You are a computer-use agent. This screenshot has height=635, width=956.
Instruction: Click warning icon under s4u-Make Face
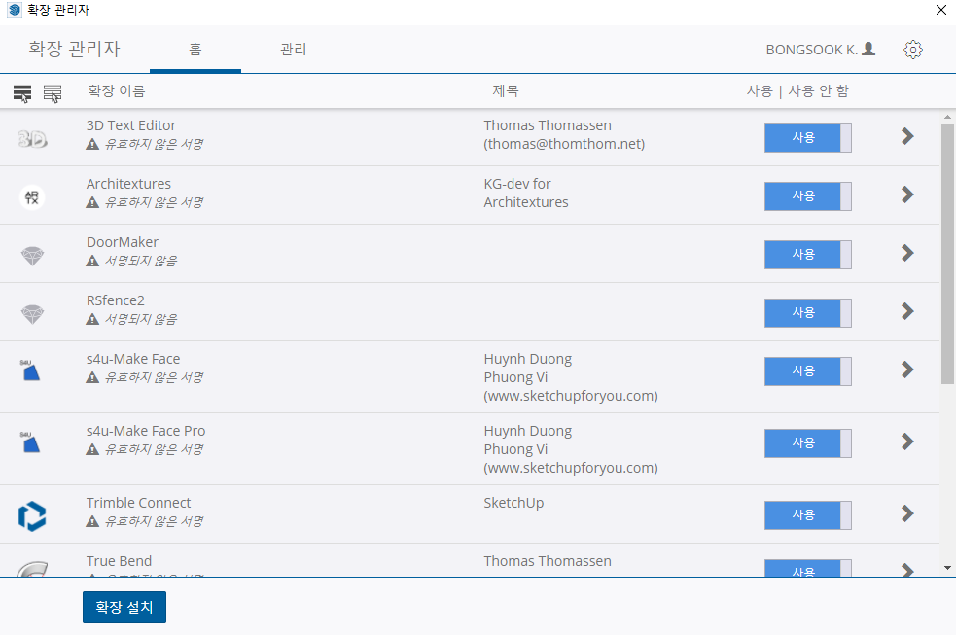[x=92, y=378]
